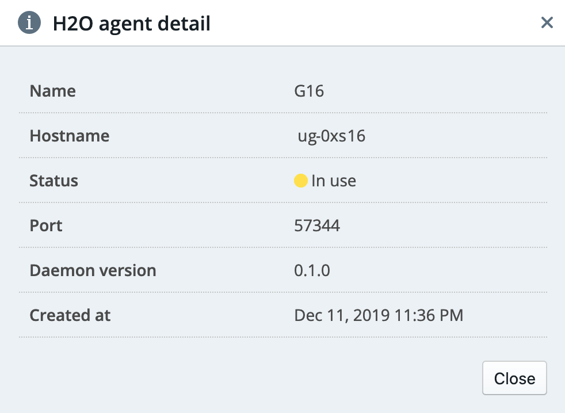Click the word detail in the header
The image size is (565, 413).
coord(184,24)
